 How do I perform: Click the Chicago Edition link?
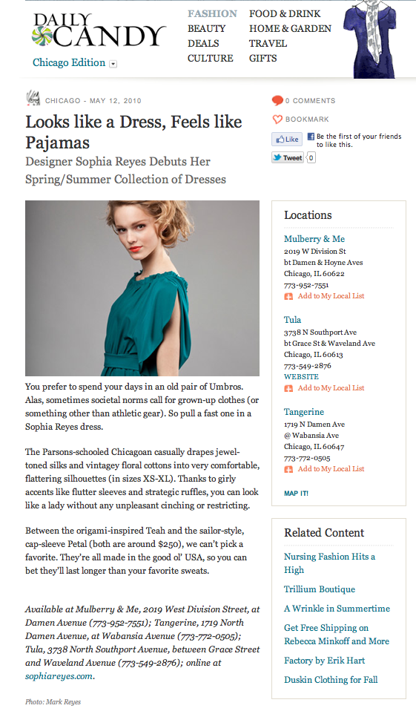click(x=69, y=63)
